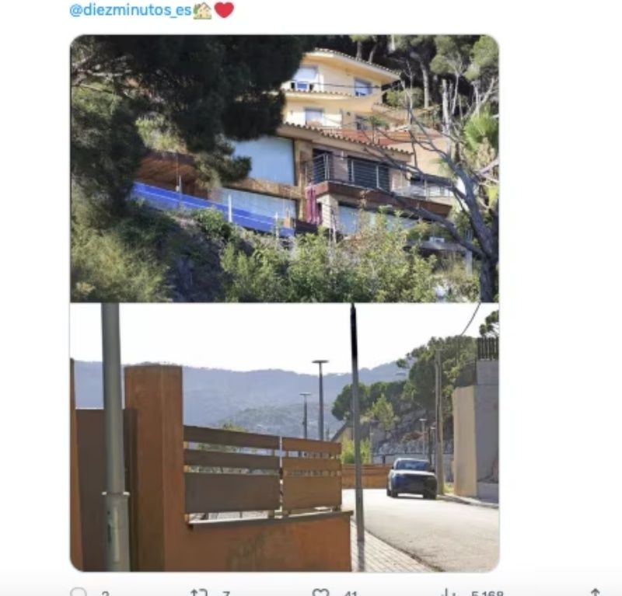Screen dimensions: 622x596
Task: Click the reply count number
Action: tap(105, 593)
